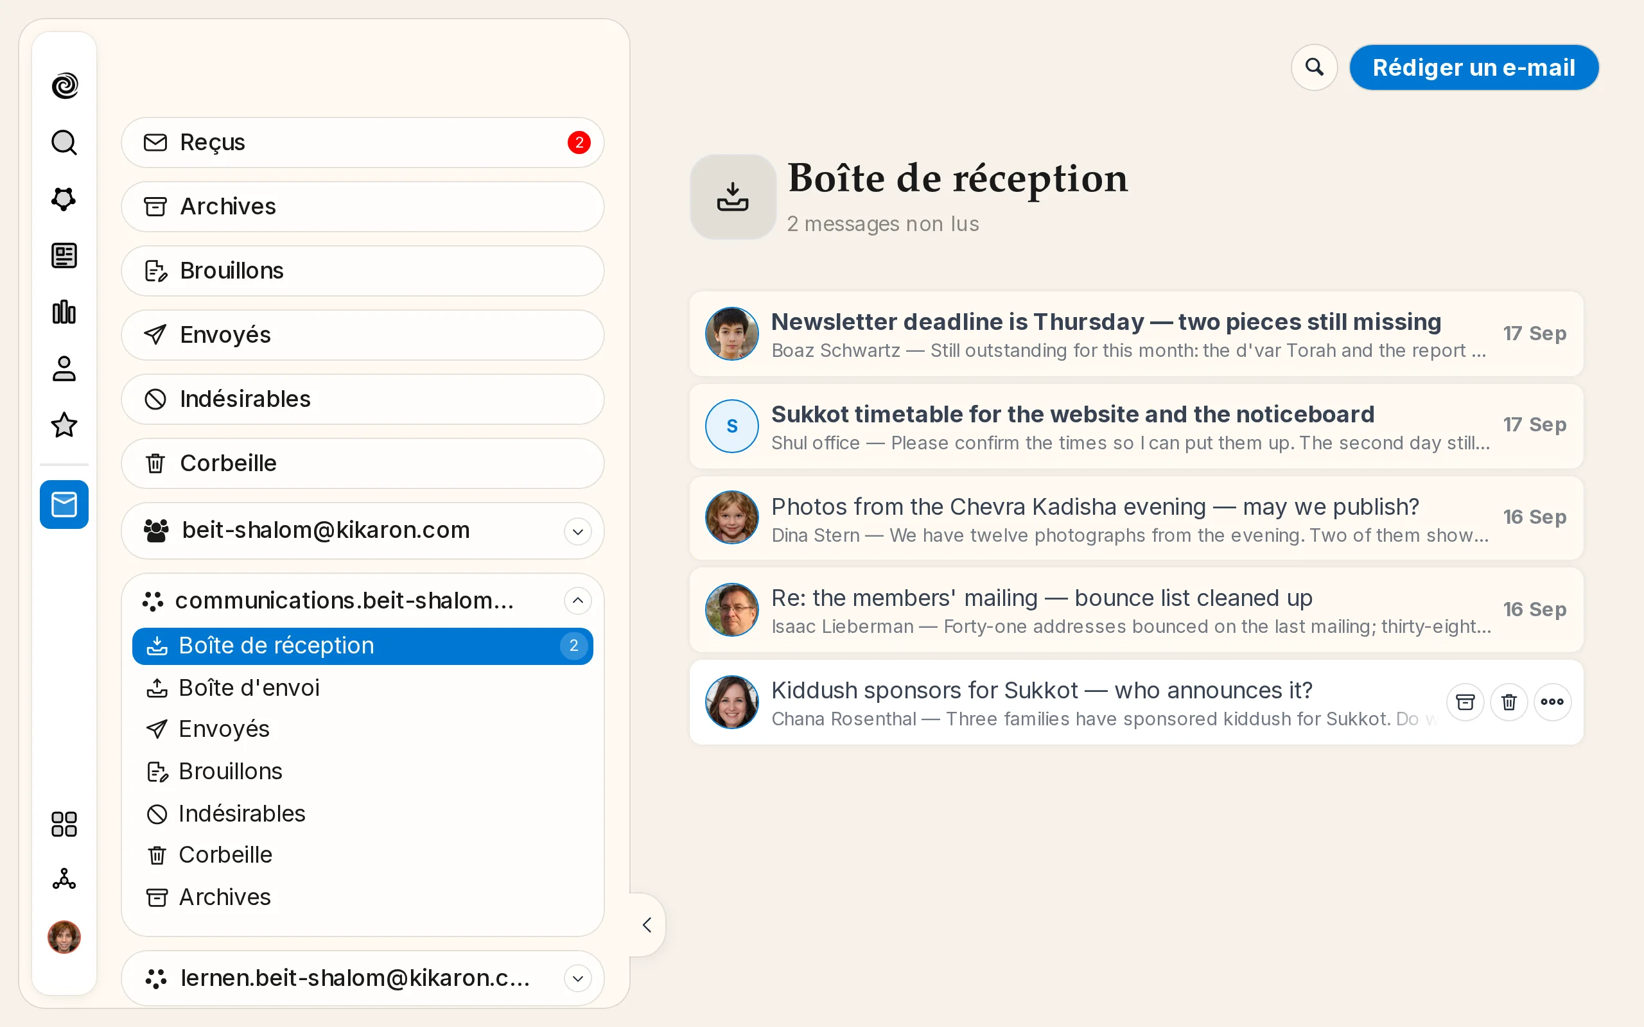Open more options for Kiddush sponsors message
1644x1027 pixels.
[1552, 702]
